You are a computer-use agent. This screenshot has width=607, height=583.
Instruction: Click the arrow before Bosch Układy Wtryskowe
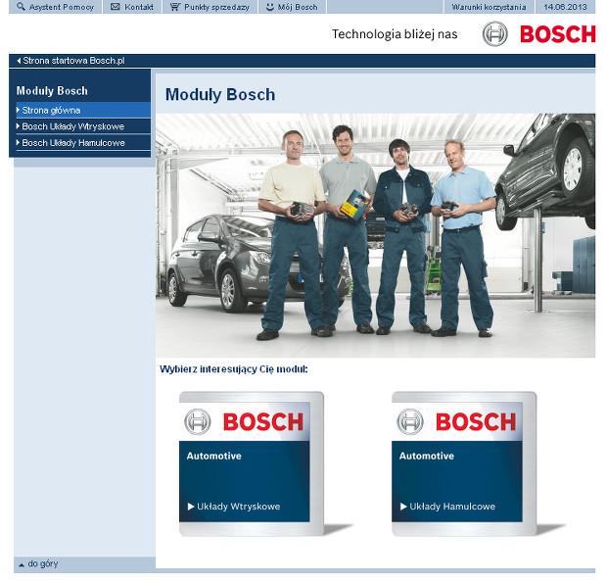[x=18, y=126]
